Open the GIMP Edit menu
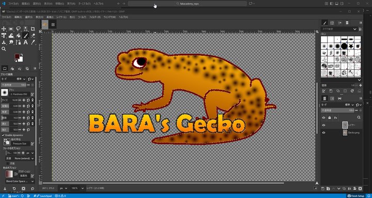Screen dimensions: 372x198 18,18
